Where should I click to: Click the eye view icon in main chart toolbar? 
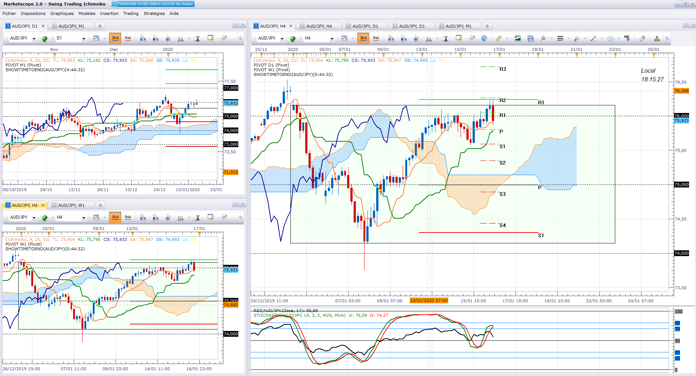pyautogui.click(x=472, y=38)
